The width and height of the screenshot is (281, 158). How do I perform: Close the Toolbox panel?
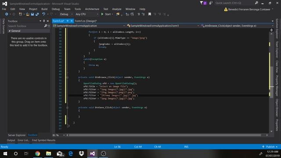[48, 21]
